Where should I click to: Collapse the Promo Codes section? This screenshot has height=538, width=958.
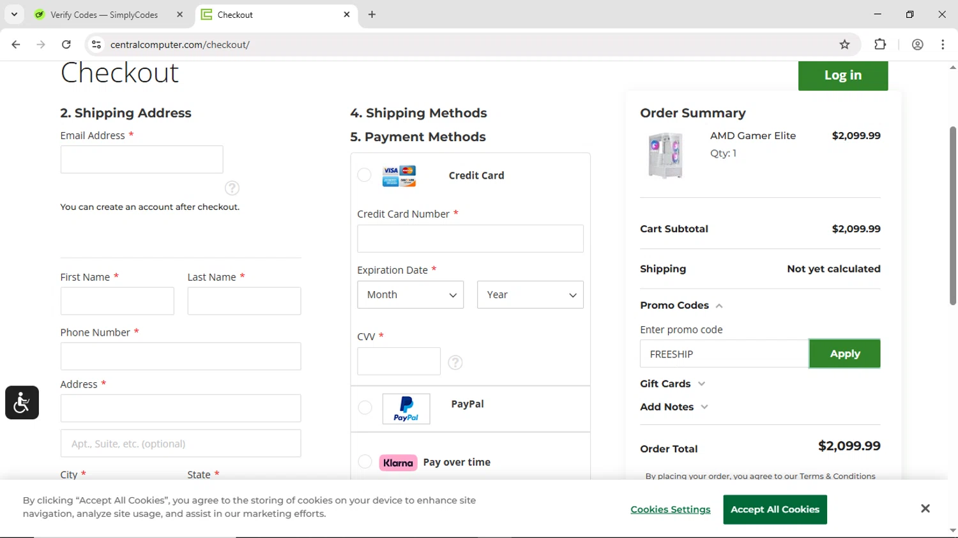681,306
